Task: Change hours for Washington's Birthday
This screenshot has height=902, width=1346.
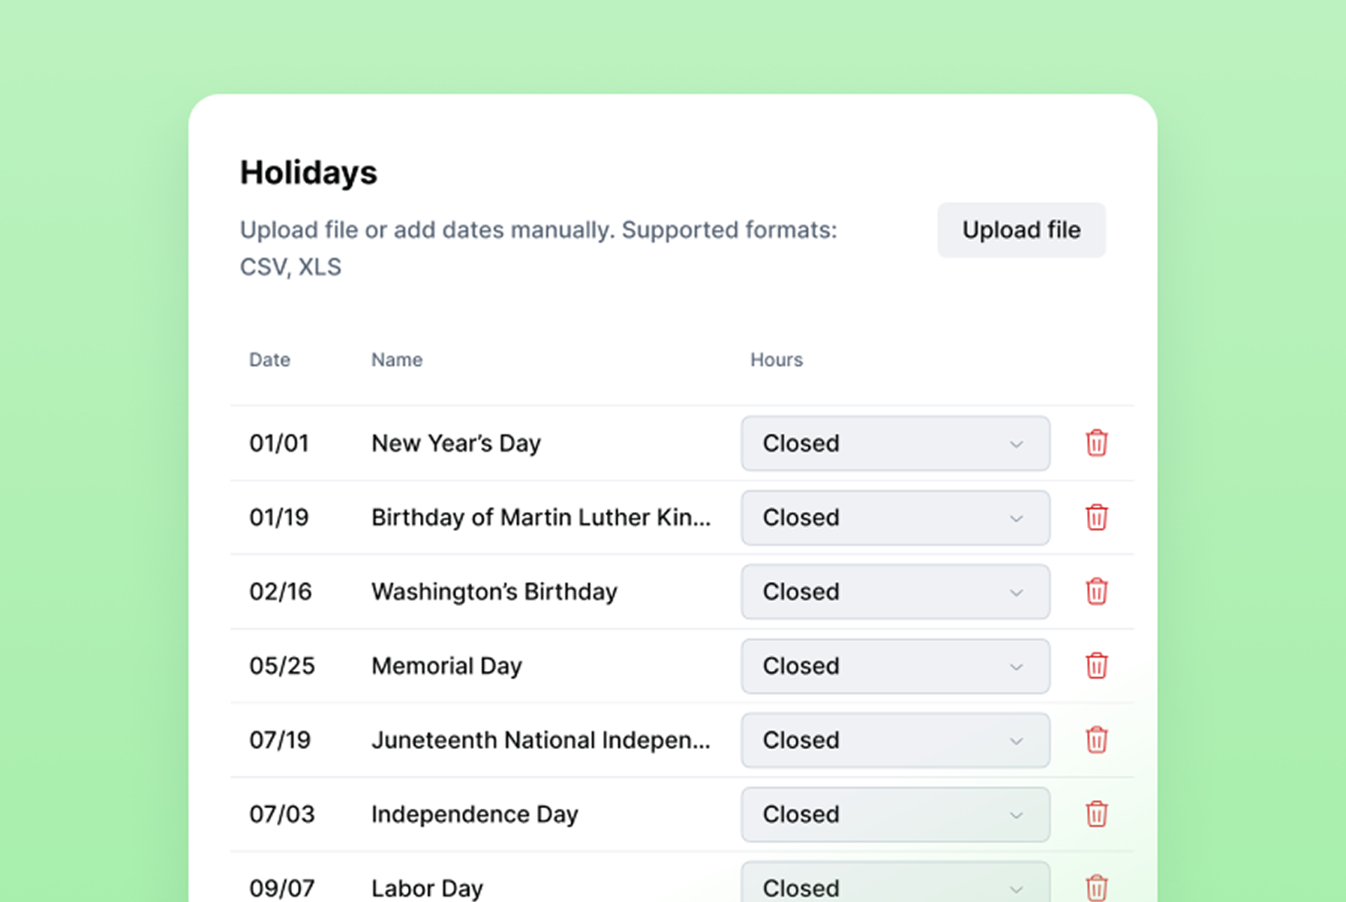Action: pyautogui.click(x=894, y=592)
